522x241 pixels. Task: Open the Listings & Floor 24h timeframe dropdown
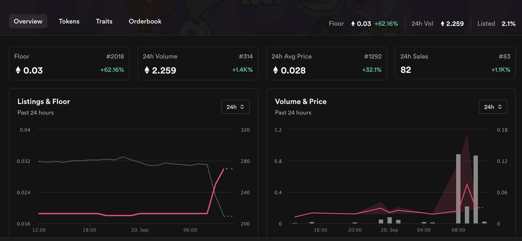(235, 107)
